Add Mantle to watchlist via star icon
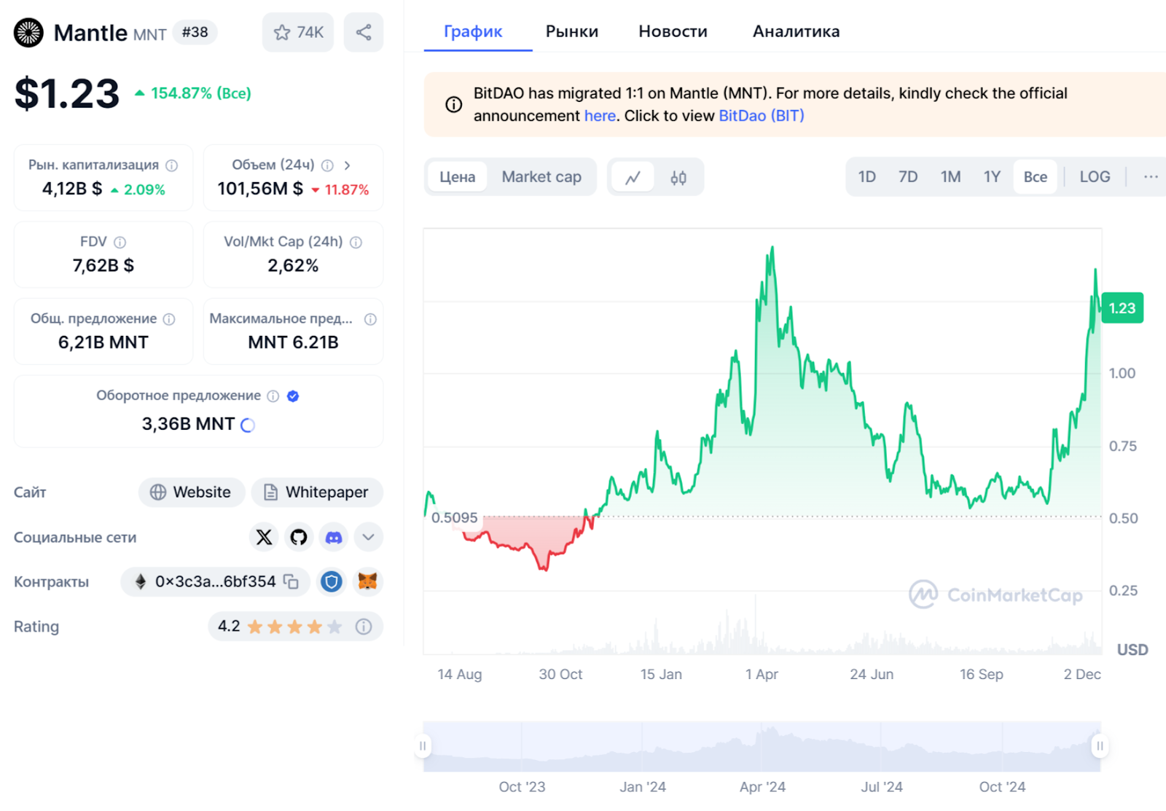The height and width of the screenshot is (811, 1166). tap(298, 32)
